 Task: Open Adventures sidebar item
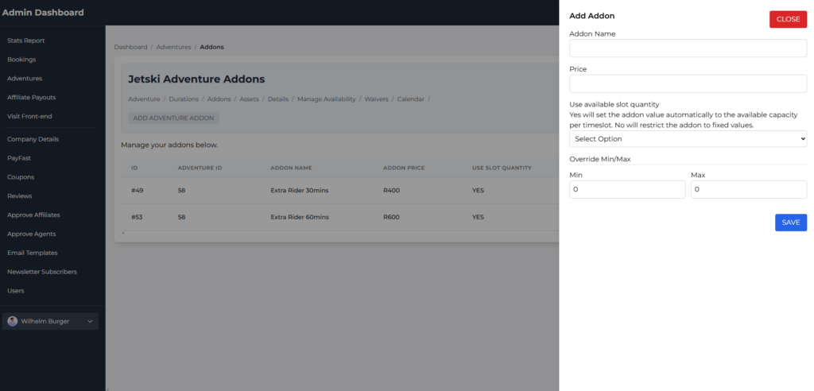point(25,79)
